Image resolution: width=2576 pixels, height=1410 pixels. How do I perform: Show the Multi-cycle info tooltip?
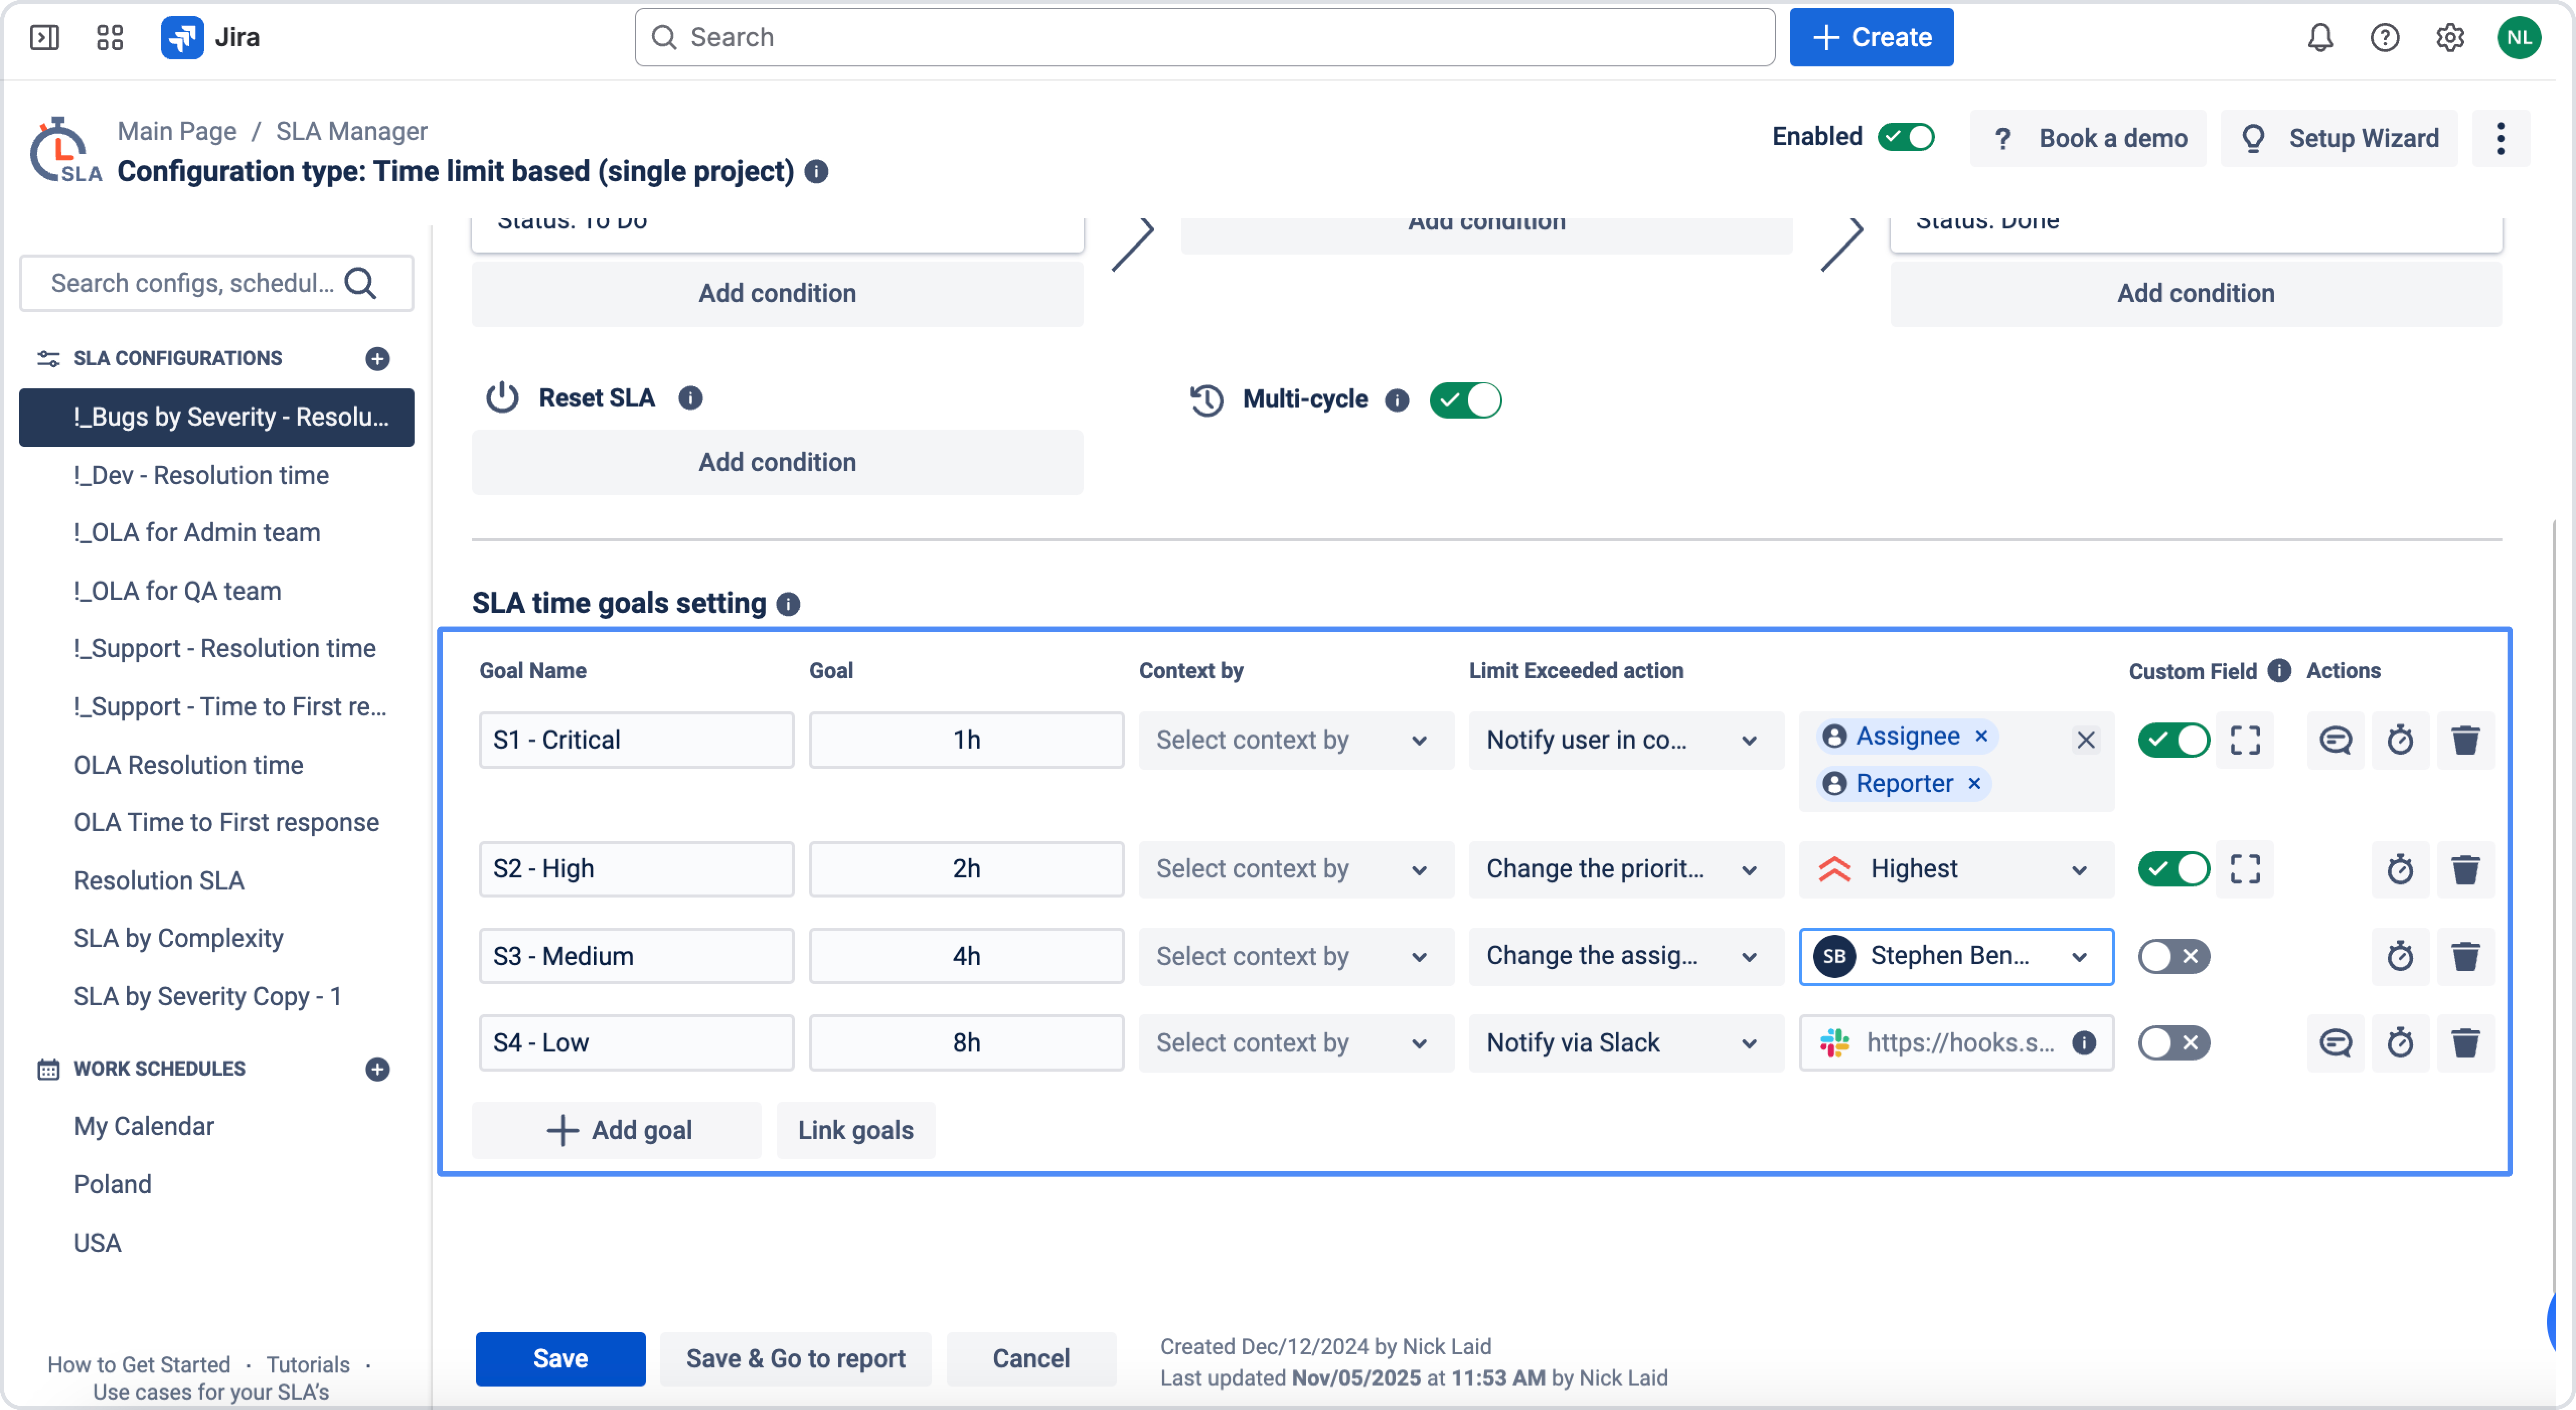pyautogui.click(x=1397, y=400)
